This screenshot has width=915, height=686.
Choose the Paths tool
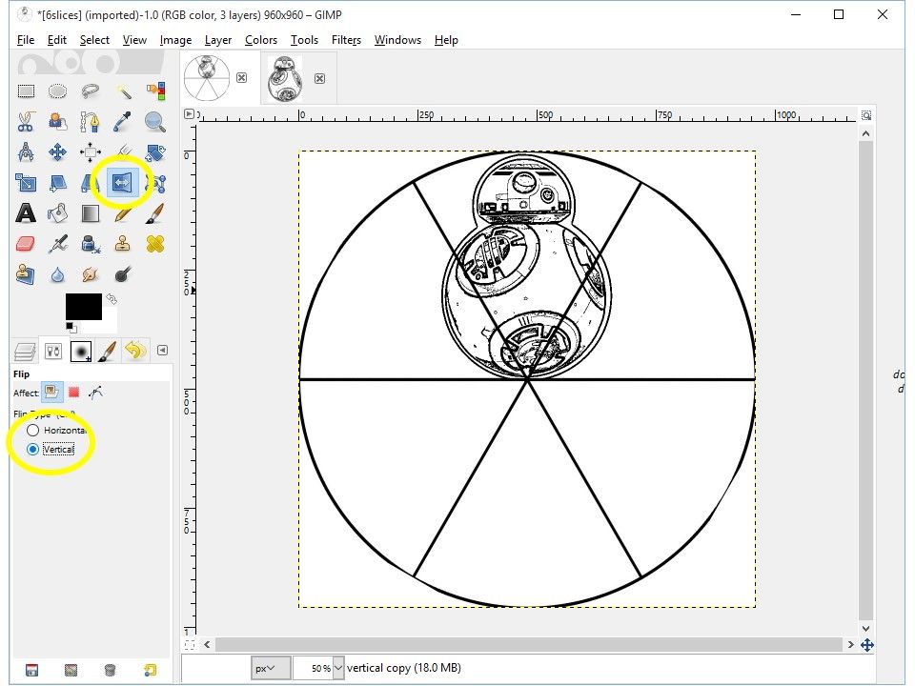(x=90, y=121)
